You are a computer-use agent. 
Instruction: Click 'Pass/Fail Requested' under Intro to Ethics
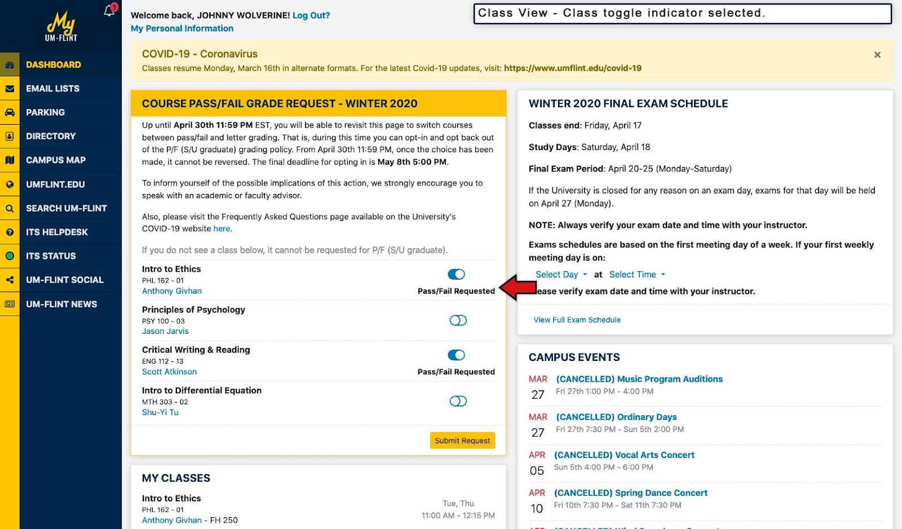[x=456, y=291]
